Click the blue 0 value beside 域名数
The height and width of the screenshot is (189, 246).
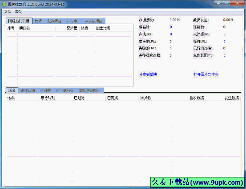pos(171,27)
